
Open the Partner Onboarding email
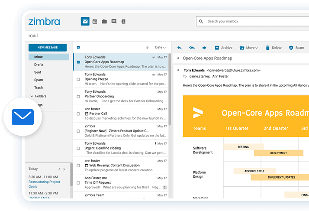pos(121,97)
